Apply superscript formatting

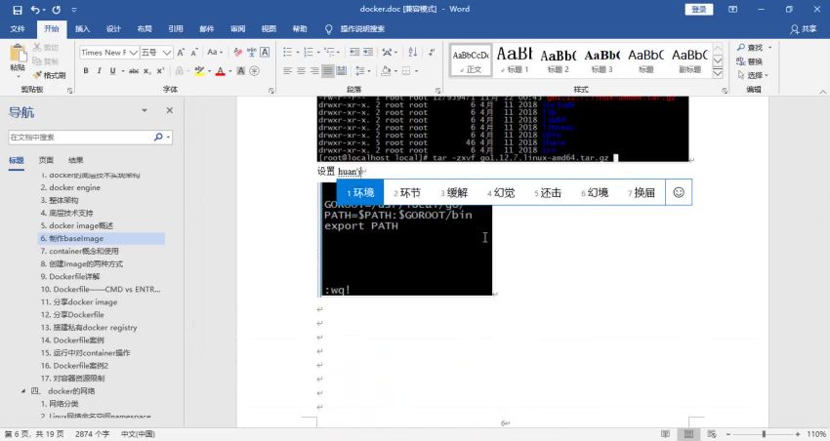point(160,71)
